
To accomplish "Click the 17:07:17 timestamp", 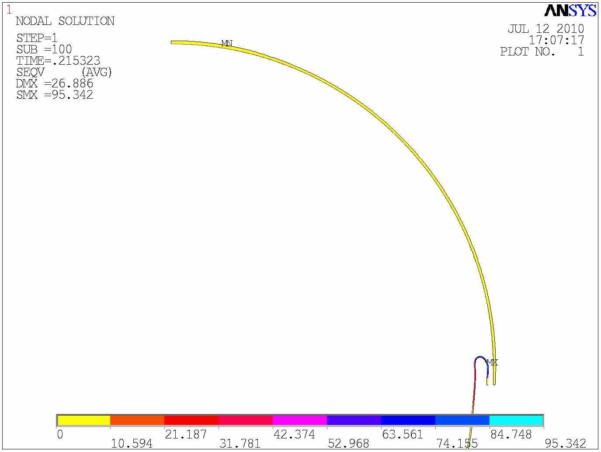I will pyautogui.click(x=556, y=40).
